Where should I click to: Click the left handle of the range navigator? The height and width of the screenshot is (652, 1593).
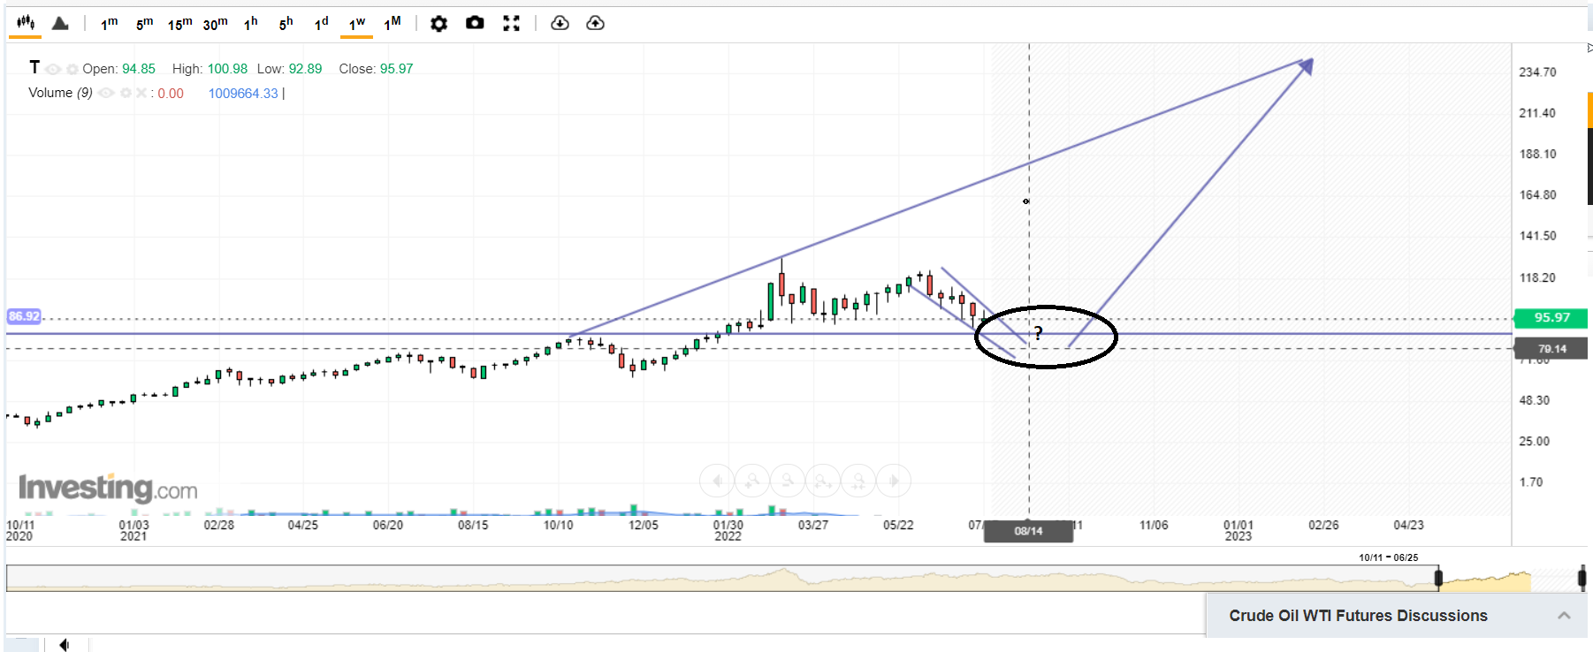coord(1438,579)
